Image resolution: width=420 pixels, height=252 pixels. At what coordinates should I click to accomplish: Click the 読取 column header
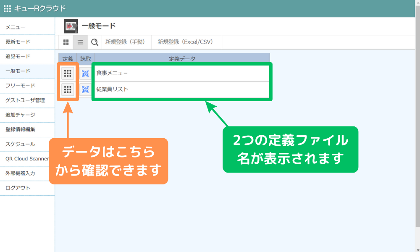tap(86, 59)
